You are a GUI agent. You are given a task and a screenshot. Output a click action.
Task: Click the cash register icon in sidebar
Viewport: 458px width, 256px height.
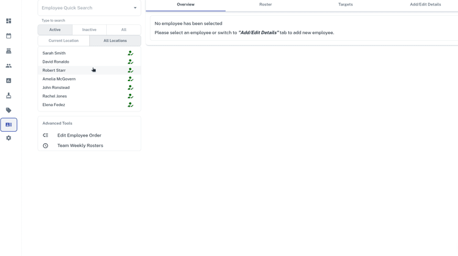[9, 51]
